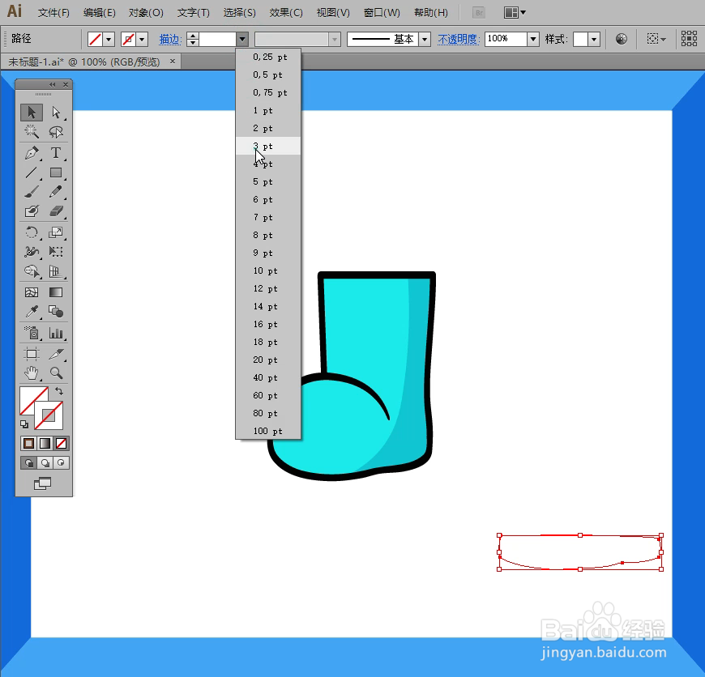
Task: Open the Recolor Artwork wheel icon
Action: pyautogui.click(x=622, y=39)
